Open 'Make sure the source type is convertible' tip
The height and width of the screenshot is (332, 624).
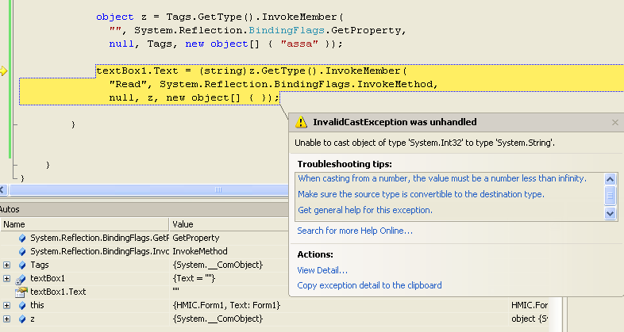421,194
